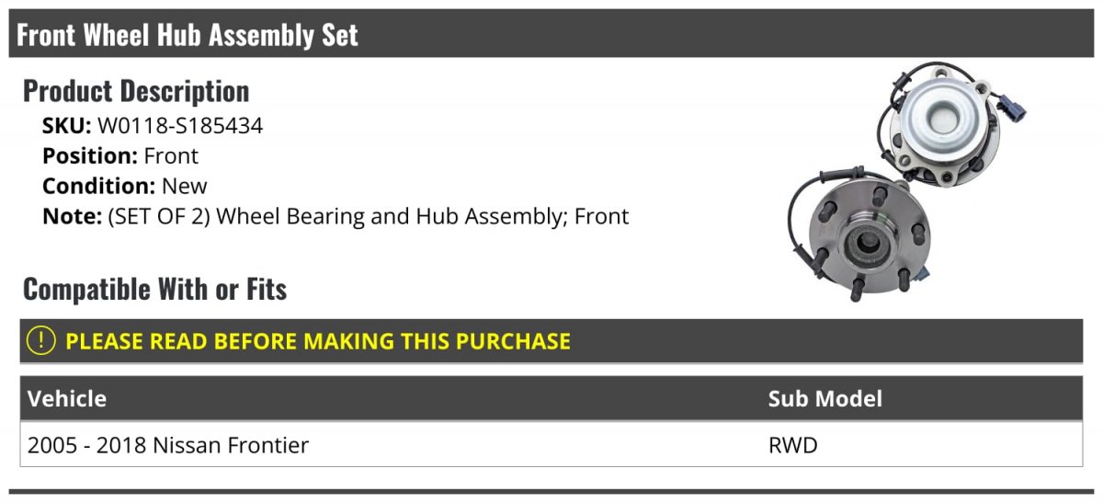Click the SKU label
Viewport: 1103px width, 503px height.
tap(67, 126)
